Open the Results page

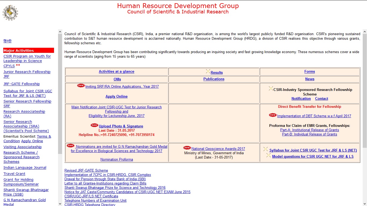(x=217, y=72)
